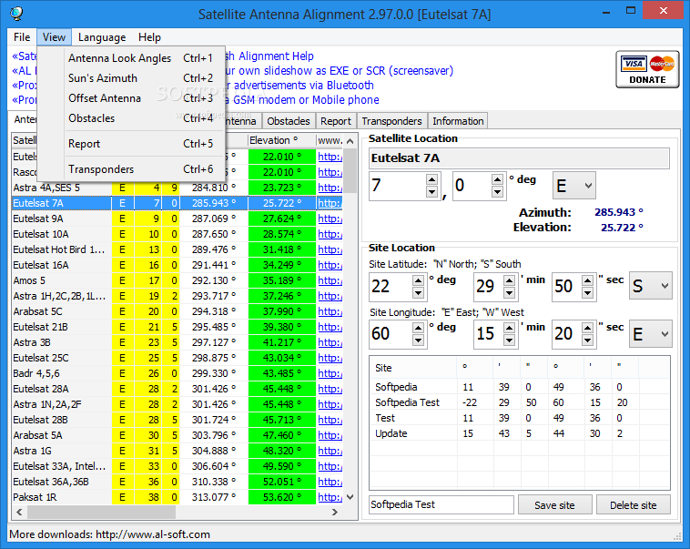
Task: Decrease the site longitude minutes with the down arrow
Action: [x=509, y=340]
